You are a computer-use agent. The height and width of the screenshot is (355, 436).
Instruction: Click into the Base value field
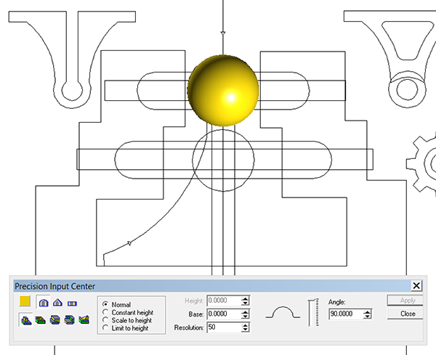(224, 314)
